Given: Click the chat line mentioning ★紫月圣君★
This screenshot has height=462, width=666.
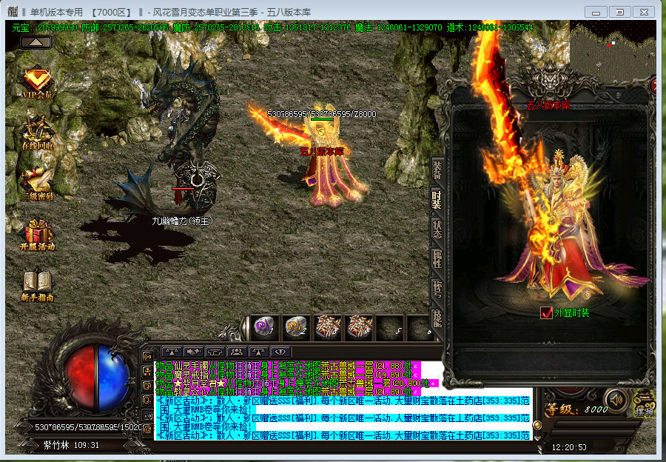Looking at the screenshot, I should (297, 383).
